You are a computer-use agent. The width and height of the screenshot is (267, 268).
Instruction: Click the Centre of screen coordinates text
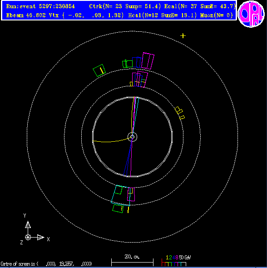(x=46, y=264)
